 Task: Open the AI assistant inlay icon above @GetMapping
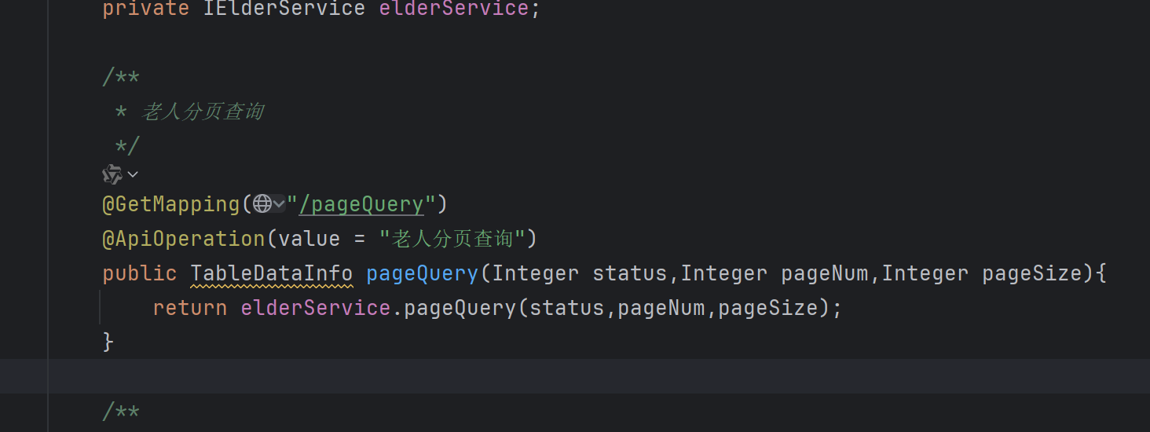(x=112, y=174)
